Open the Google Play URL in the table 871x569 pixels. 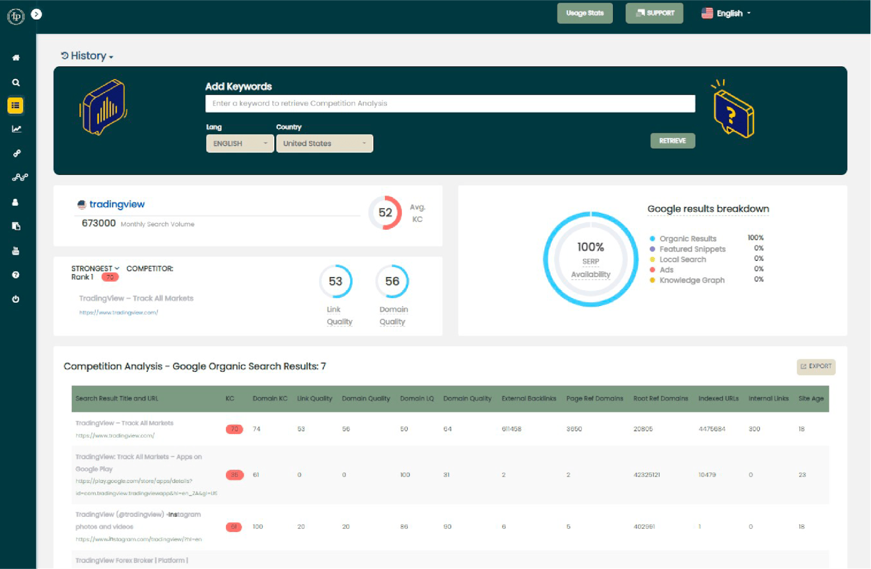[x=146, y=487]
